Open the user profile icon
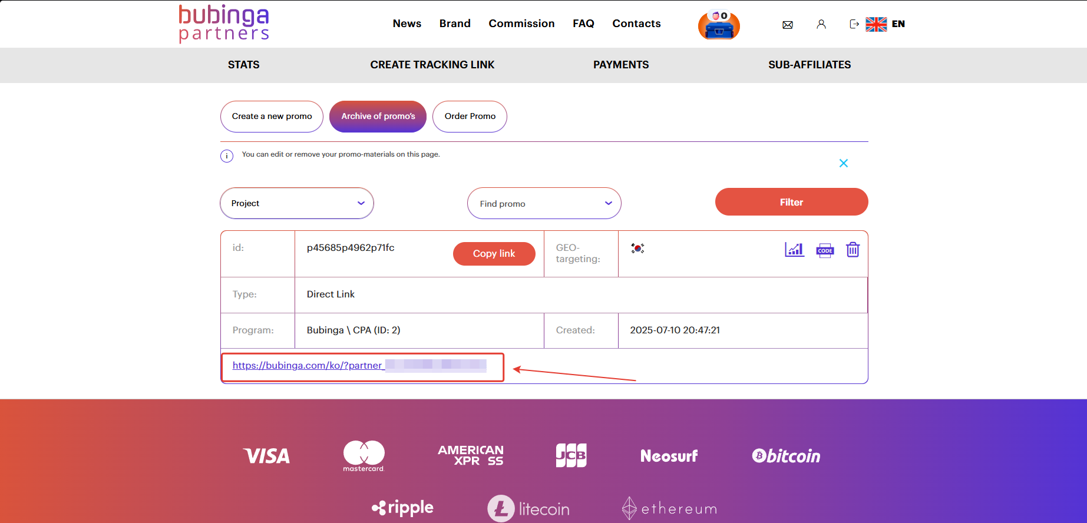The width and height of the screenshot is (1087, 523). 821,24
